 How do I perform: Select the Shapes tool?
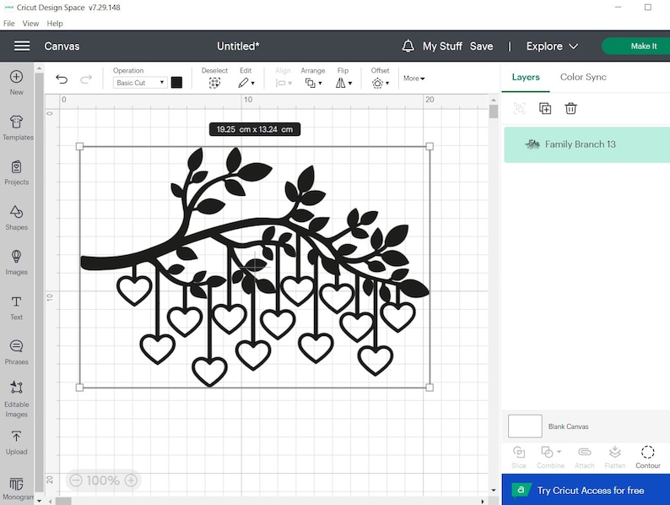click(17, 217)
